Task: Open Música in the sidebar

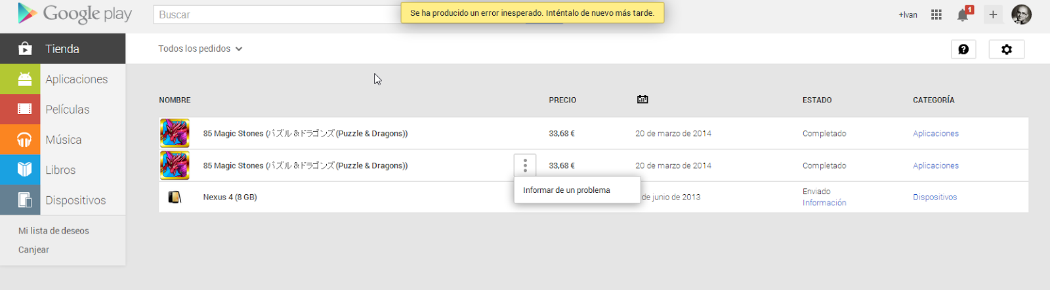Action: tap(63, 139)
